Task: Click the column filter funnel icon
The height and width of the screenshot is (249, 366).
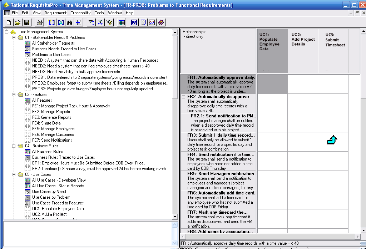Action: coord(100,22)
